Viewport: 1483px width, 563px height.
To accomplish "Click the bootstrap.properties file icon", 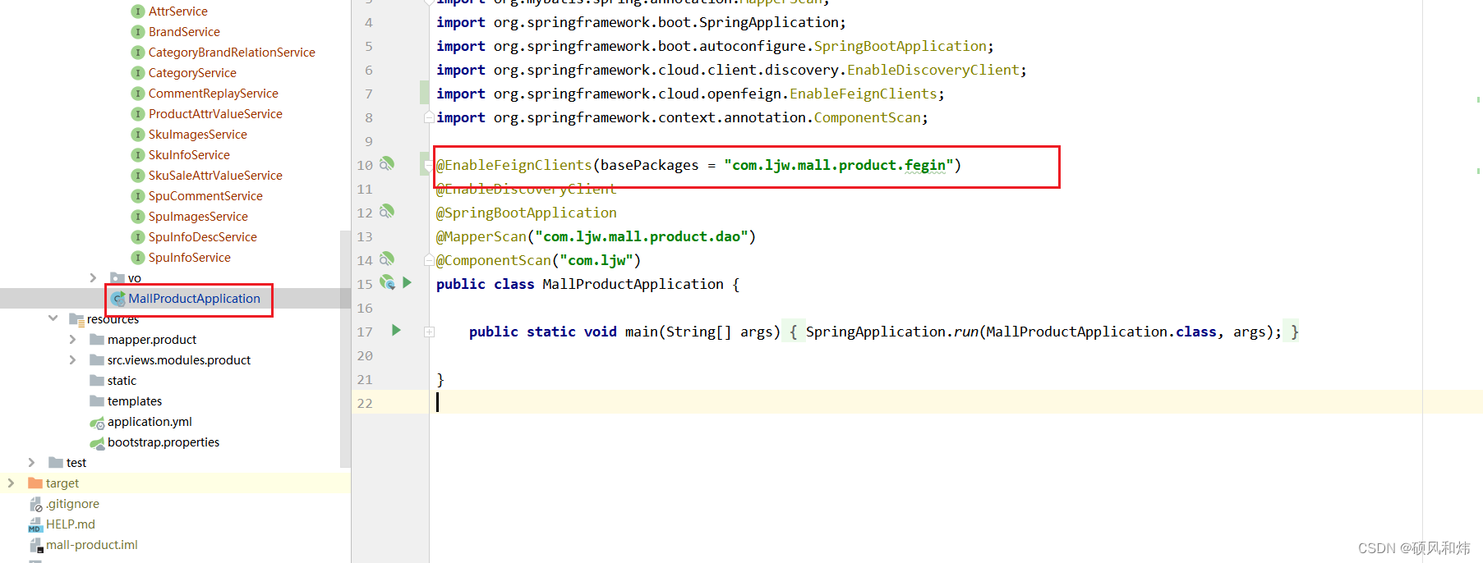I will pyautogui.click(x=97, y=443).
